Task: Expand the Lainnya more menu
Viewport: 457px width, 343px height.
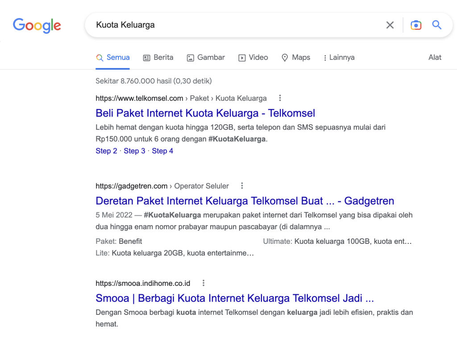Action: pyautogui.click(x=339, y=58)
